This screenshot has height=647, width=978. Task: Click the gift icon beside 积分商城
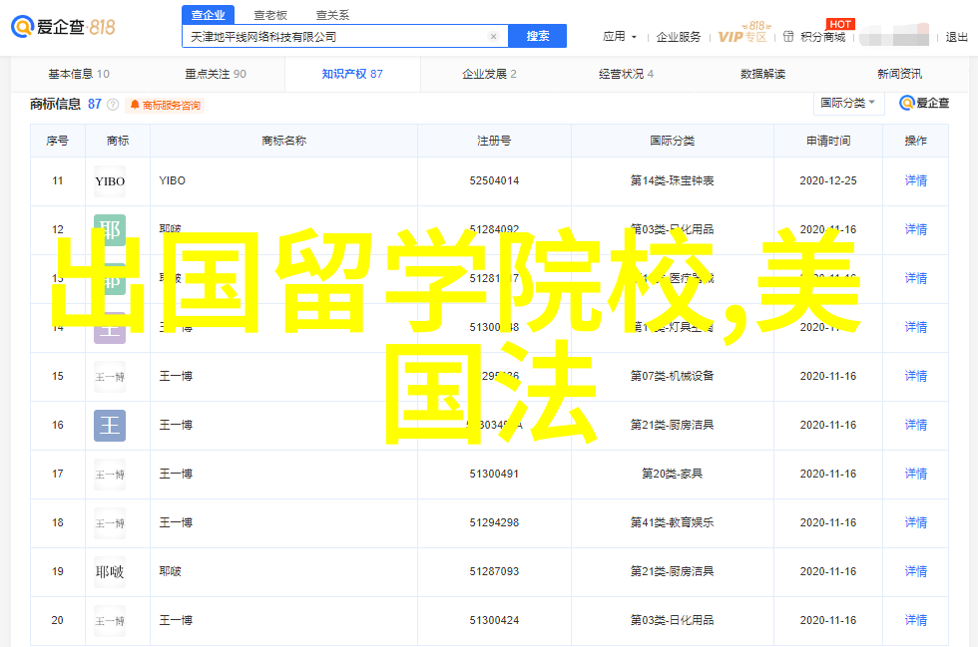click(788, 37)
